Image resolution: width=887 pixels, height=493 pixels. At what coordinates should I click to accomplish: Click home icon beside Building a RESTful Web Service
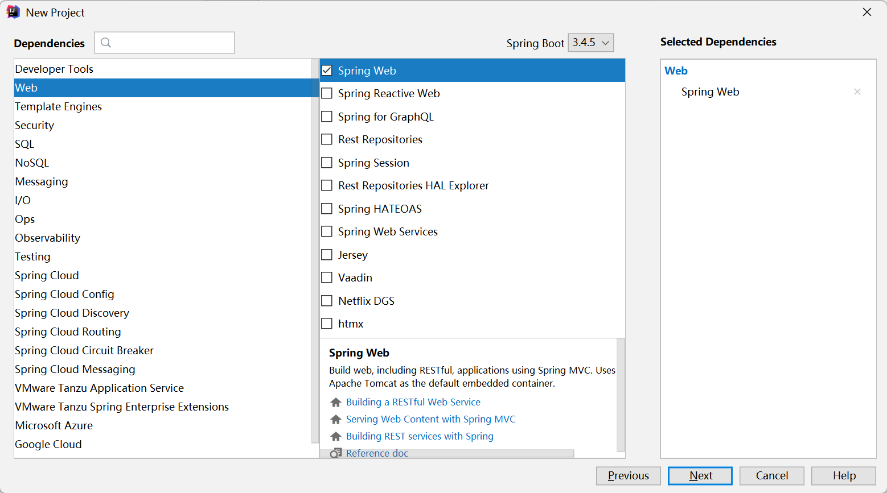coord(336,403)
